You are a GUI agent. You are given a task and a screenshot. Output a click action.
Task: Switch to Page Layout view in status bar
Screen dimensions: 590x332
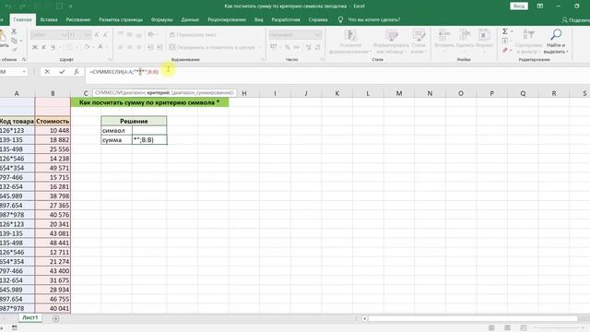click(x=507, y=328)
